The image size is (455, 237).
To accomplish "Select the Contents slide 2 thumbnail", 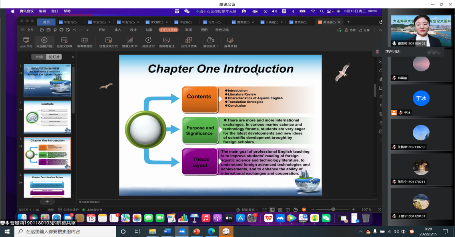I will (x=47, y=117).
